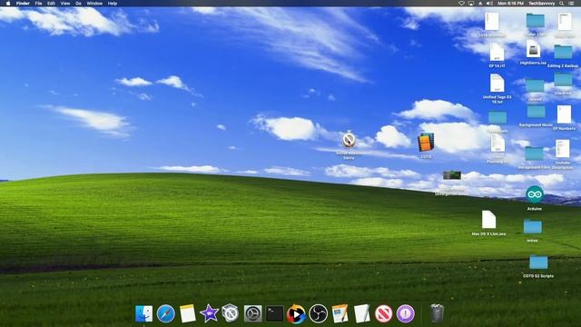
Task: Open System Preferences gear icon in Dock
Action: pyautogui.click(x=252, y=313)
